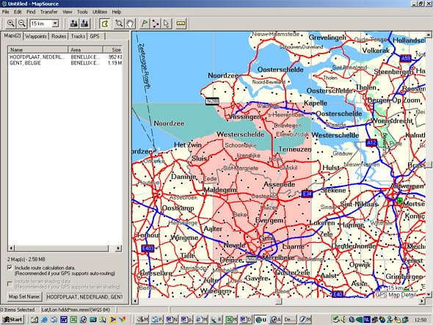The height and width of the screenshot is (325, 433).
Task: Open the Transfer menu
Action: tap(49, 12)
